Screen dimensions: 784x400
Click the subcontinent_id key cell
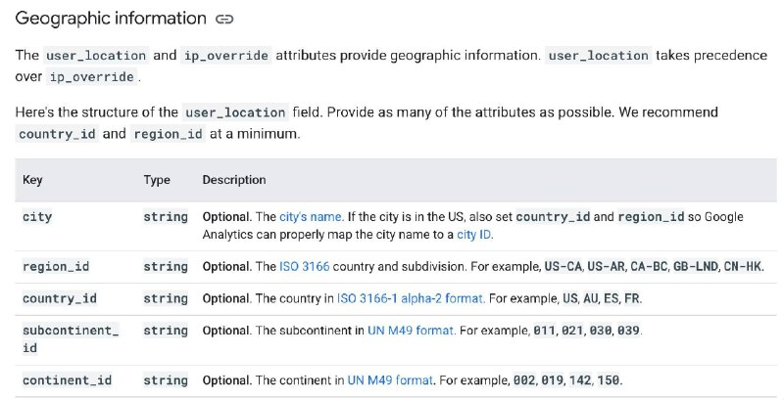[71, 339]
